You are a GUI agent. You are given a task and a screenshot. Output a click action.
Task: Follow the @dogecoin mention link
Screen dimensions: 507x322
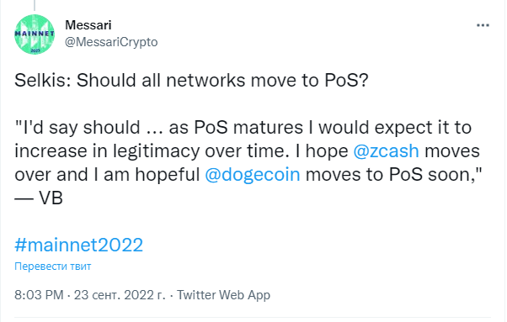pyautogui.click(x=253, y=175)
